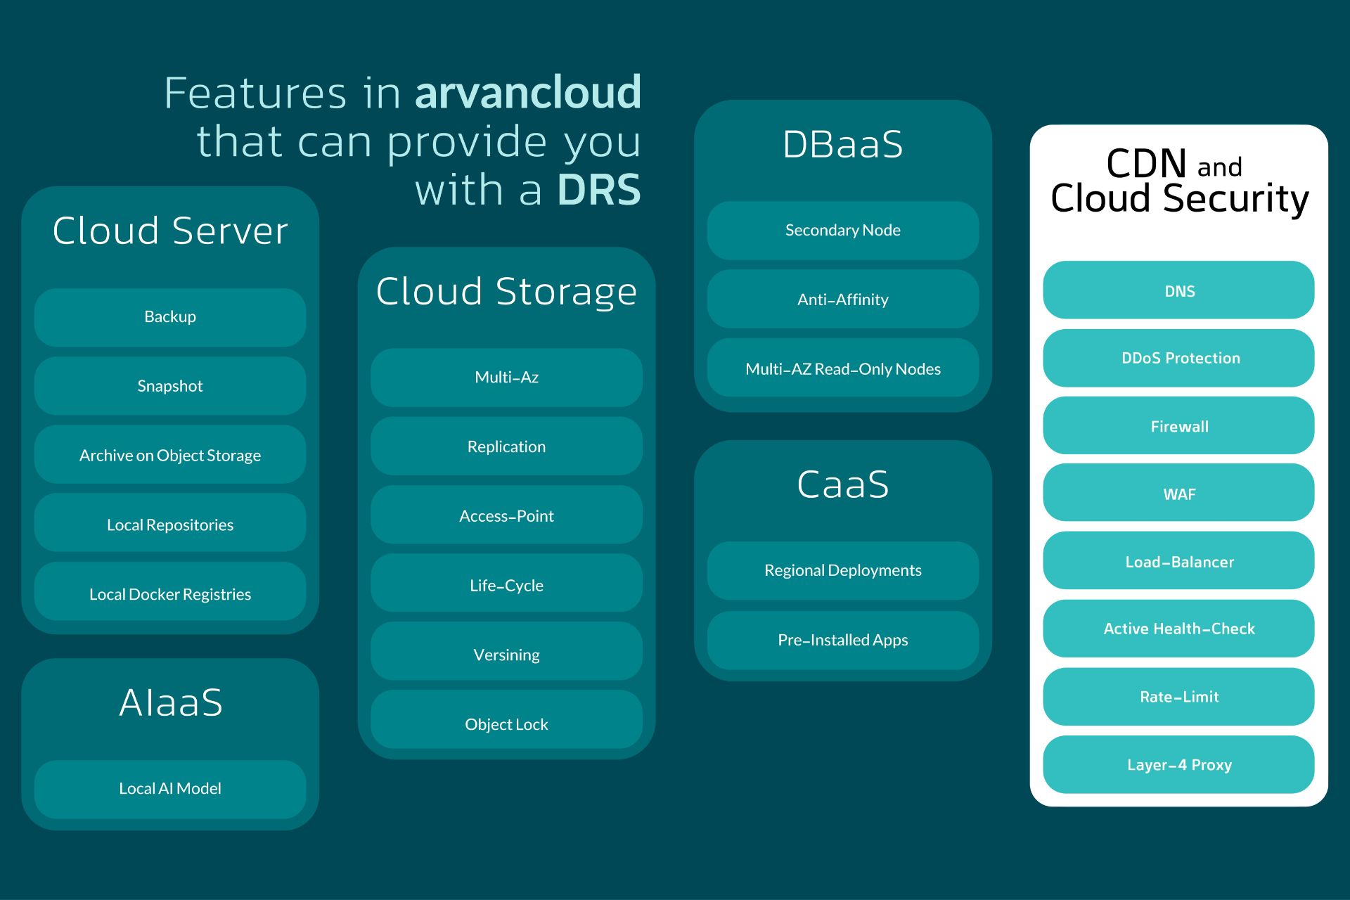Select Layer-4 Proxy pill
1350x900 pixels.
click(1178, 764)
